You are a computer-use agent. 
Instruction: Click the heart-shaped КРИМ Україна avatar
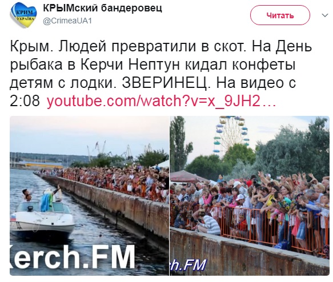23,15
